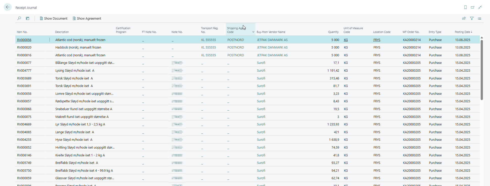The height and width of the screenshot is (186, 490).
Task: Open the search magnifier icon
Action: tap(19, 18)
